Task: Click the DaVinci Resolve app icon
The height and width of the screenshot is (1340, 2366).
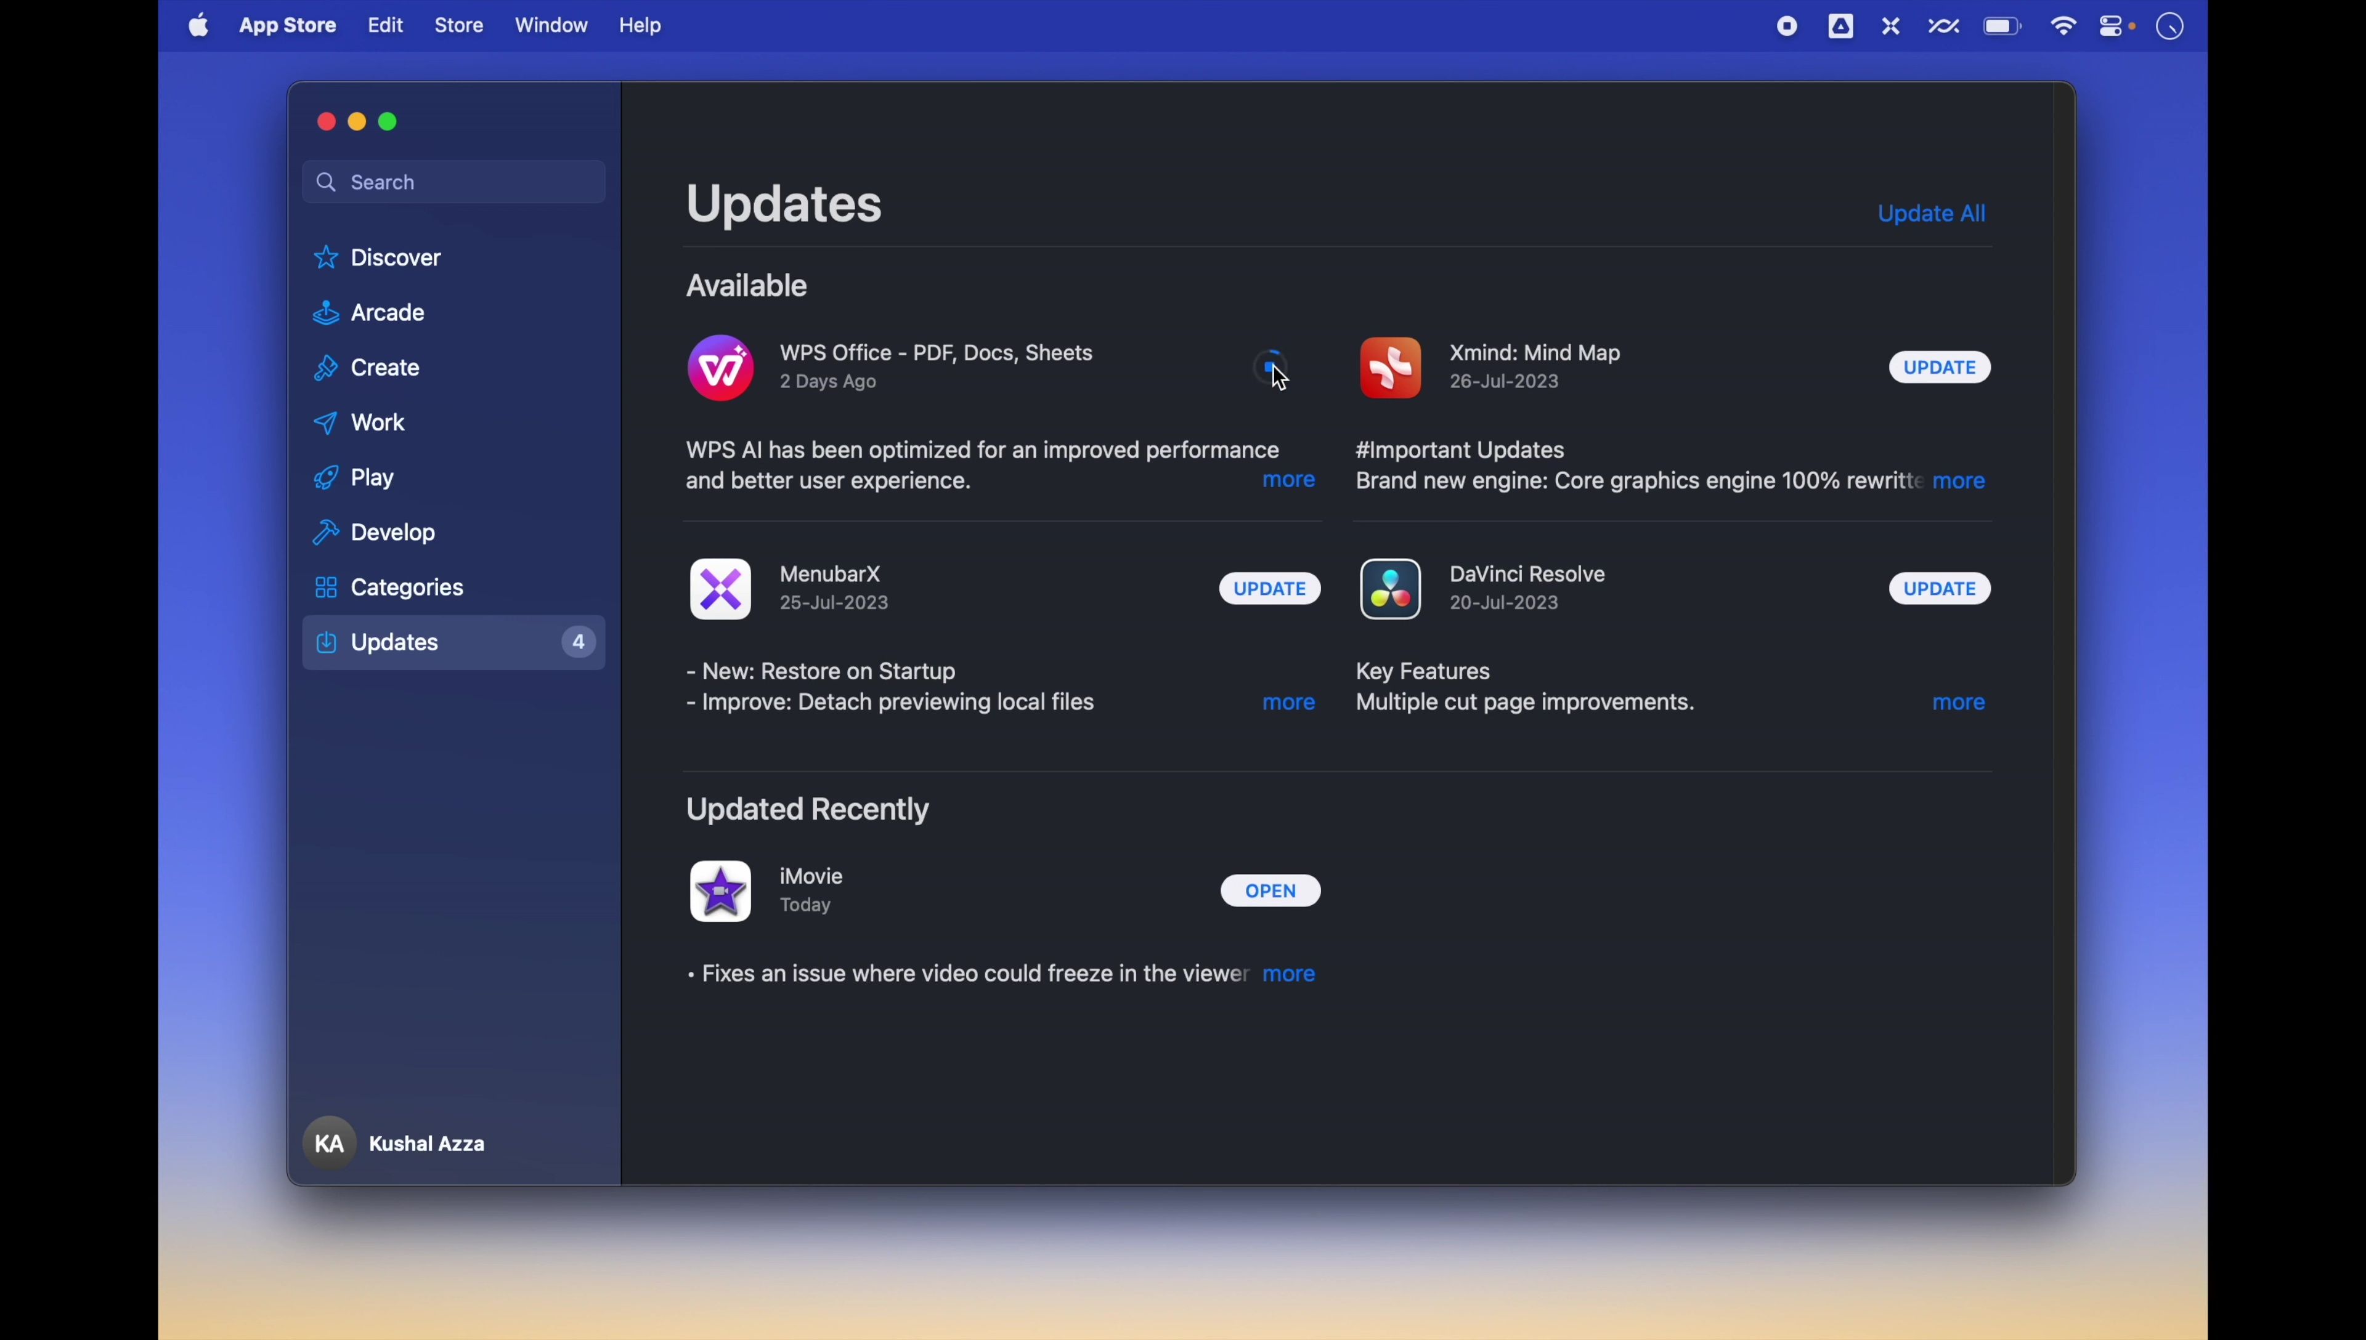Action: [1390, 589]
